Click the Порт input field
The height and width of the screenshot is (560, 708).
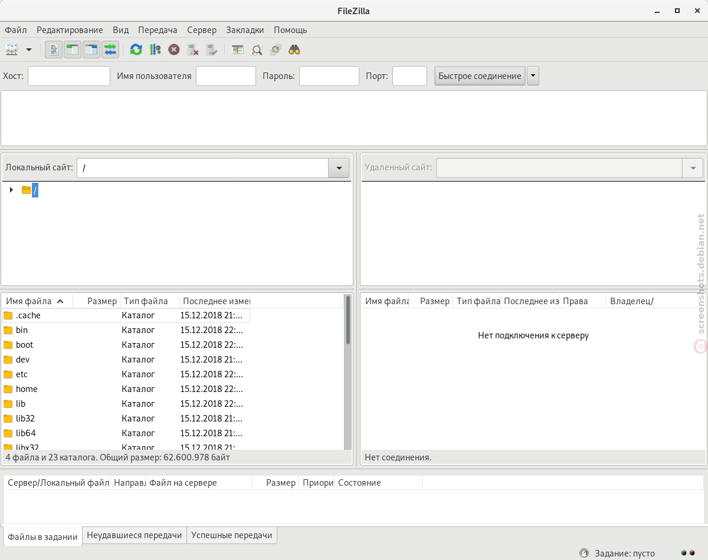point(409,76)
